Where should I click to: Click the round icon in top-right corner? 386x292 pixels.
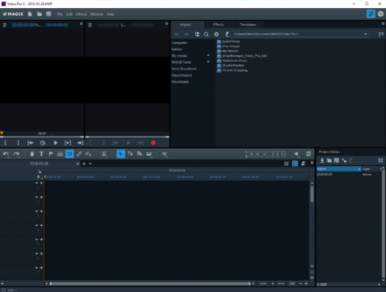[380, 14]
